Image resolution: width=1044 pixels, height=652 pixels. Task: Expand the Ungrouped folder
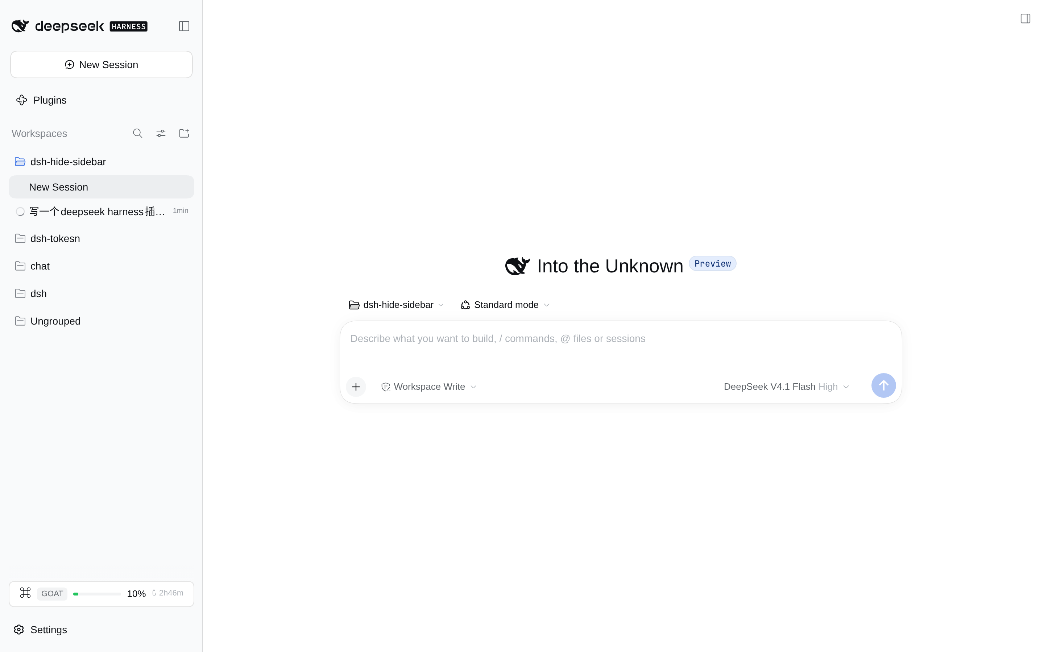[101, 321]
